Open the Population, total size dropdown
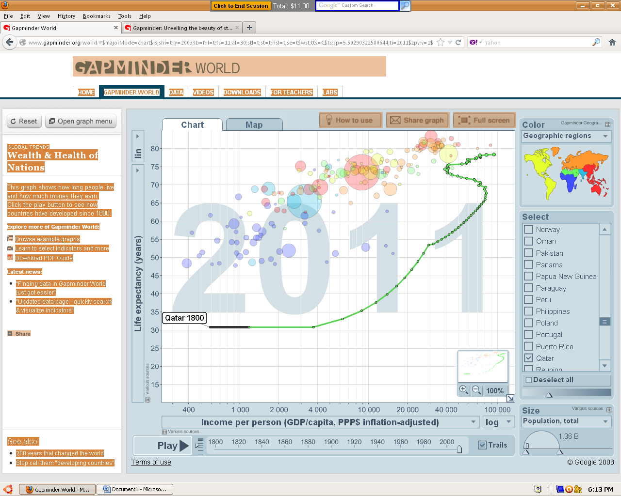 [566, 421]
